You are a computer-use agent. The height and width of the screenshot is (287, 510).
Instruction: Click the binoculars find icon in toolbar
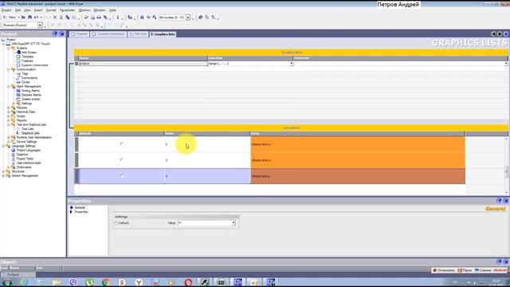[142, 18]
